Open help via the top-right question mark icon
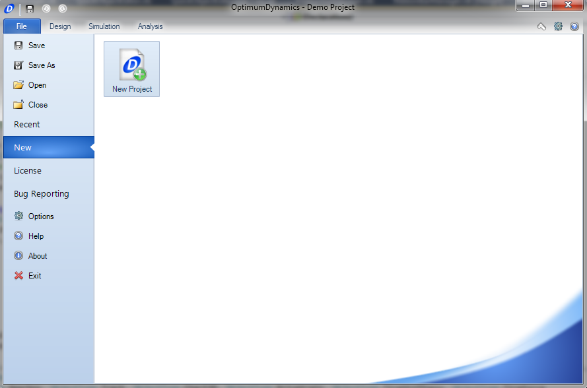Screen dimensions: 587x388 coord(574,26)
